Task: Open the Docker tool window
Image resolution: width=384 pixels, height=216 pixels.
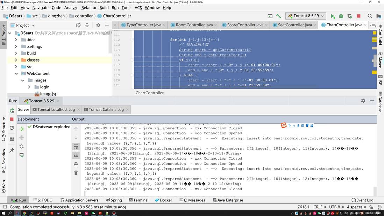Action: (164, 200)
